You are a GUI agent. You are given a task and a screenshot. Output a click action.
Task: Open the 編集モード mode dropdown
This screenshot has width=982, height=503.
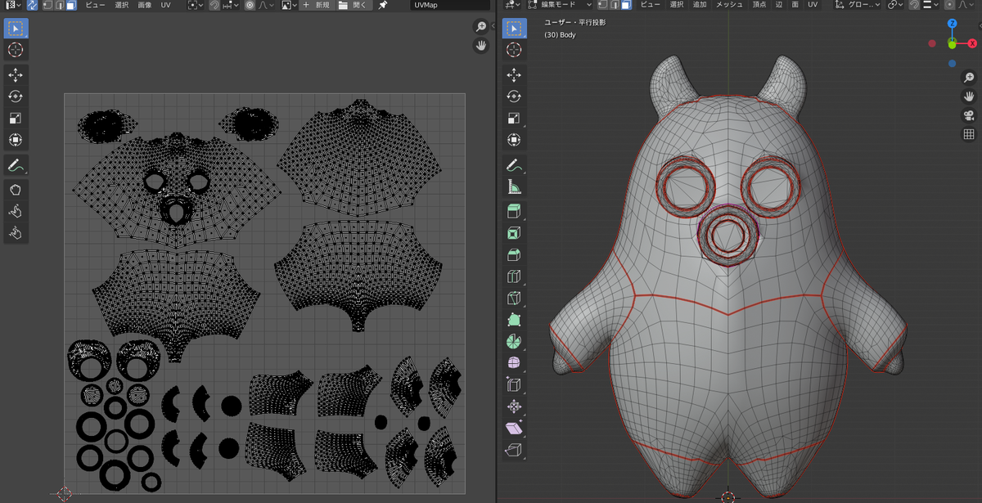(560, 5)
